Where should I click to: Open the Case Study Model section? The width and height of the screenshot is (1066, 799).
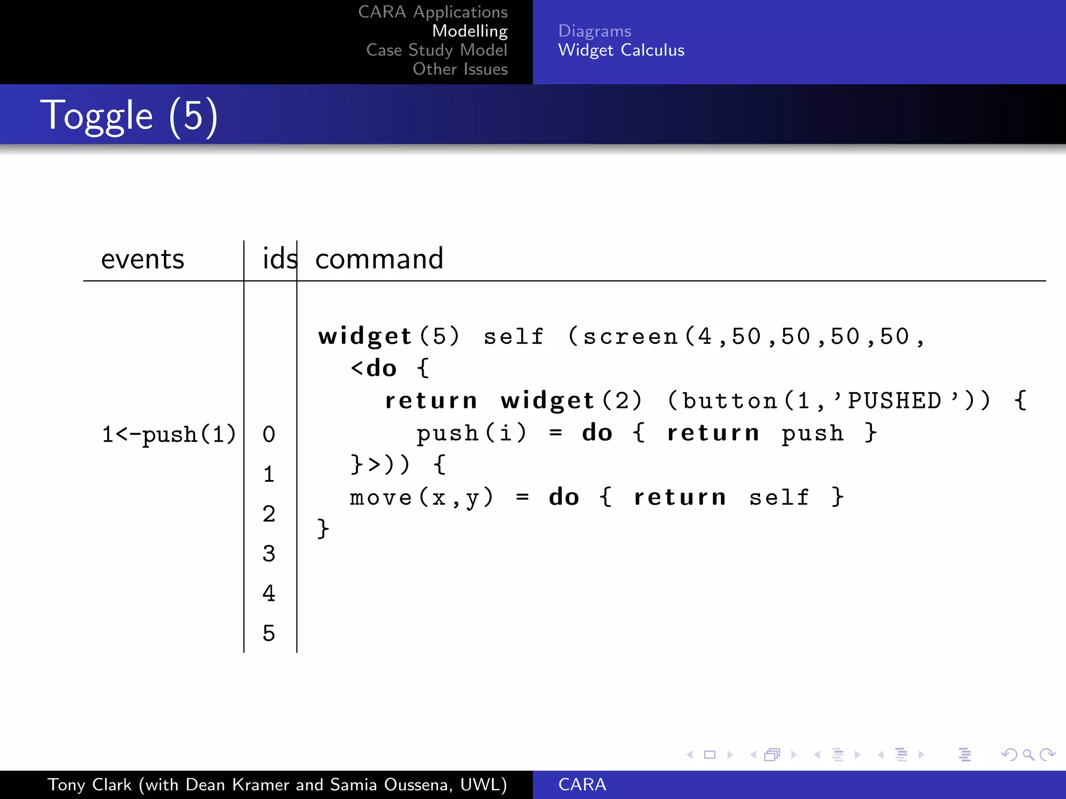pyautogui.click(x=437, y=50)
